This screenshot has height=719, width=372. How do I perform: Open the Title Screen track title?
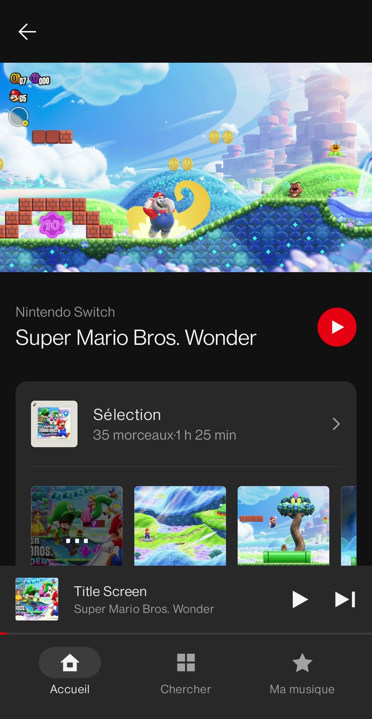(x=110, y=591)
